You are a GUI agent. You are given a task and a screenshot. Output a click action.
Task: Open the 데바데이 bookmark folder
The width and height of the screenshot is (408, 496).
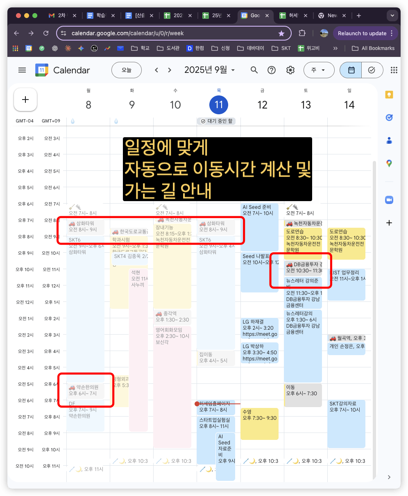pyautogui.click(x=251, y=48)
